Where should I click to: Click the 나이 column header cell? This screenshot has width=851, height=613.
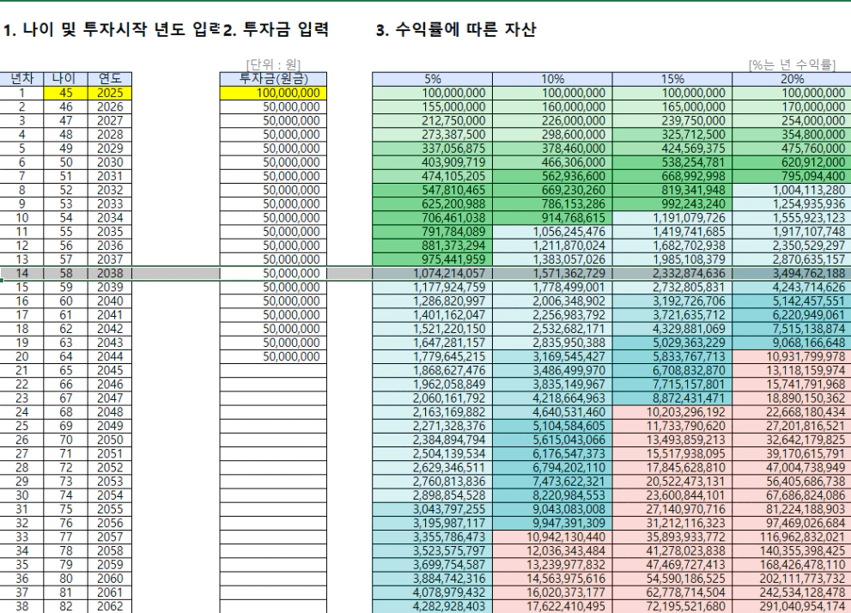point(65,79)
